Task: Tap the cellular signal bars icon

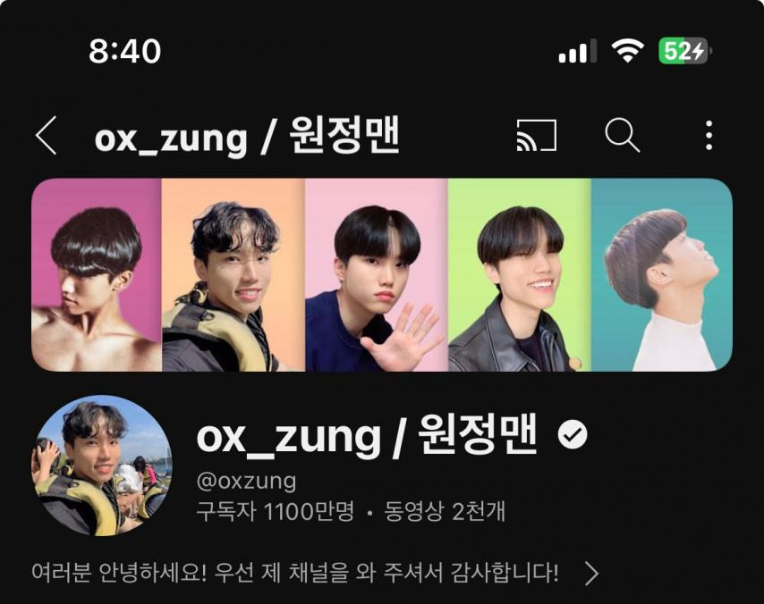Action: [x=577, y=51]
